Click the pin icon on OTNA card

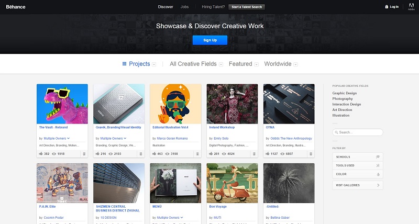(311, 154)
